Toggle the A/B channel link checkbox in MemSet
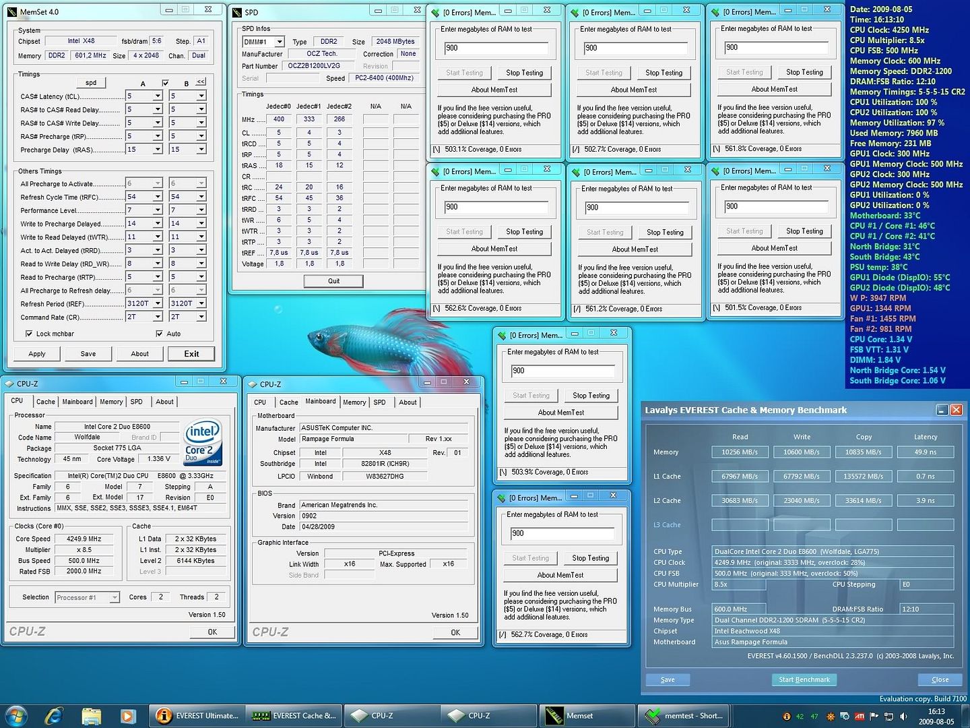 (165, 83)
